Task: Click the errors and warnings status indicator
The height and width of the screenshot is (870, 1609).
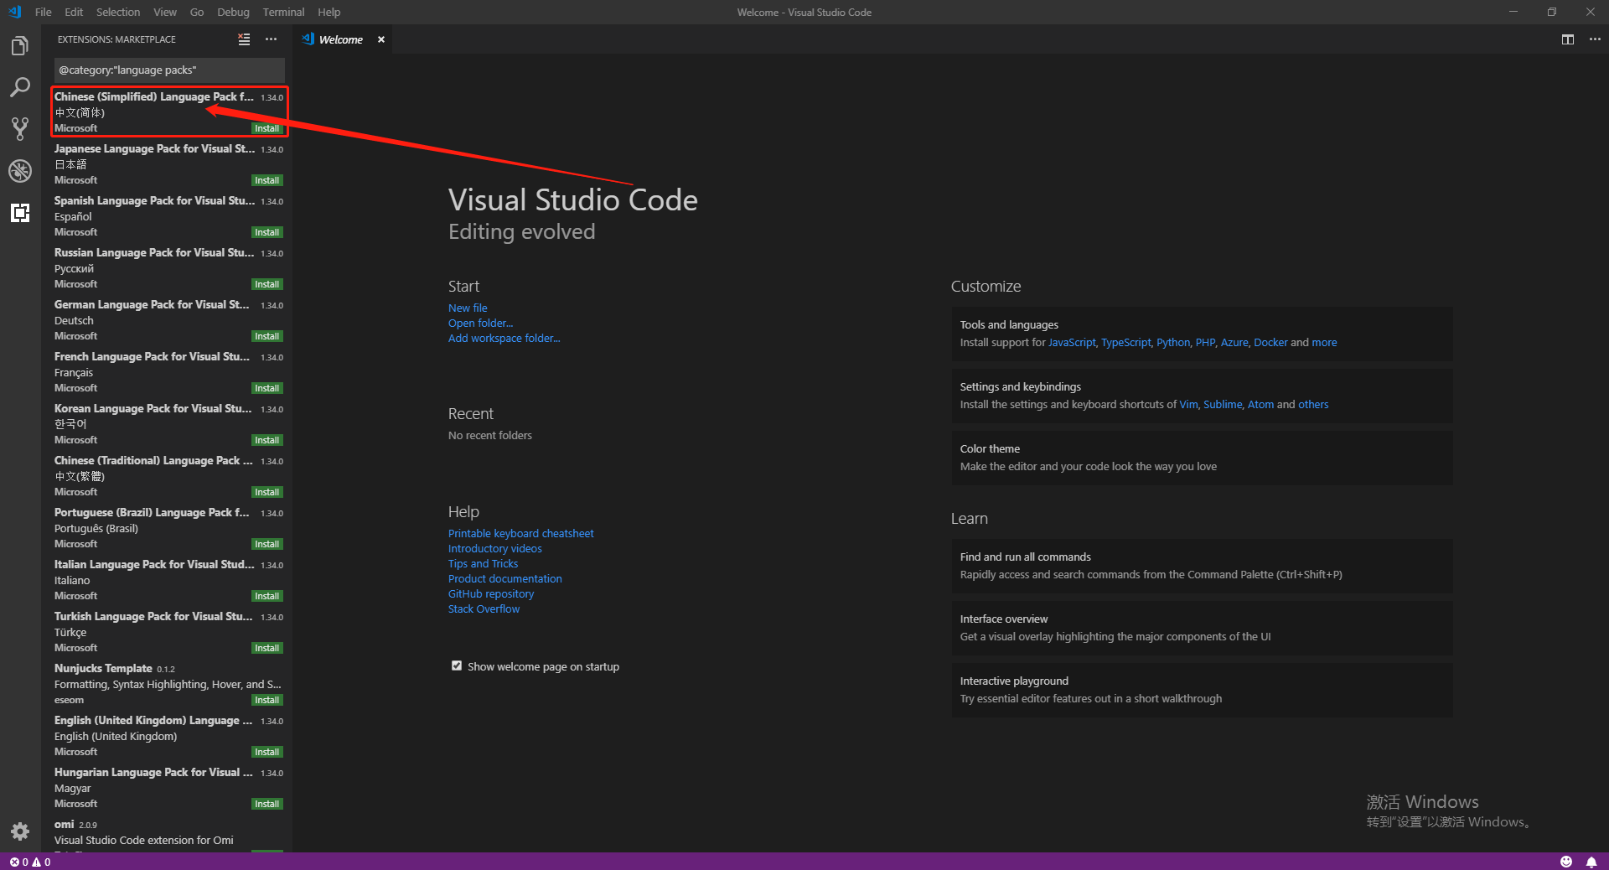Action: 30,862
